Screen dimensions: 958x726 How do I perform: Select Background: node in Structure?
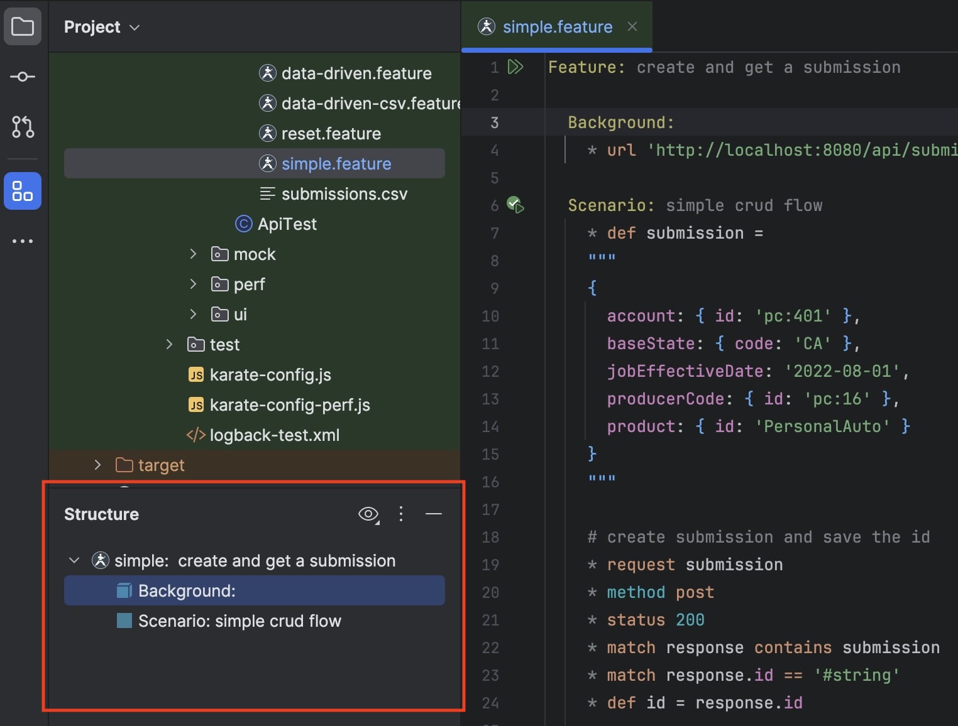255,591
